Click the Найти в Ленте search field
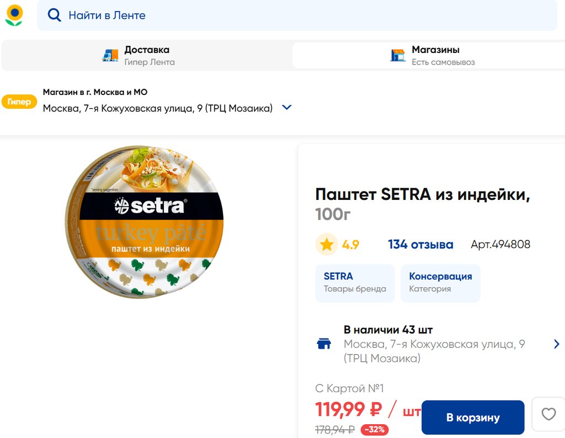 (298, 15)
